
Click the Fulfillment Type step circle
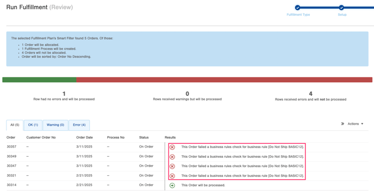297,8
